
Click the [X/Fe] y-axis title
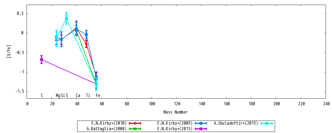click(8, 52)
